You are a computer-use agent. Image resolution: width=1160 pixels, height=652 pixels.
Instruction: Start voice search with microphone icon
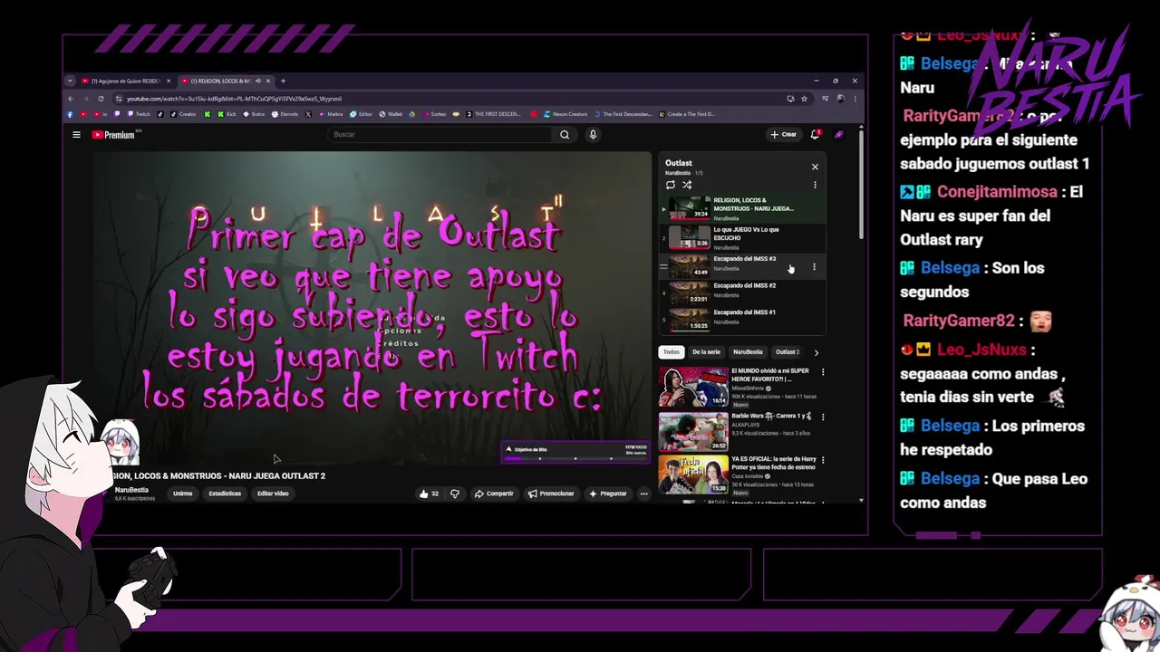tap(593, 135)
